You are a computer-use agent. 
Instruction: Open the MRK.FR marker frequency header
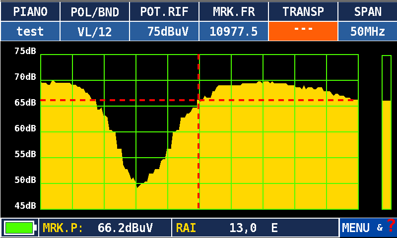[234, 11]
